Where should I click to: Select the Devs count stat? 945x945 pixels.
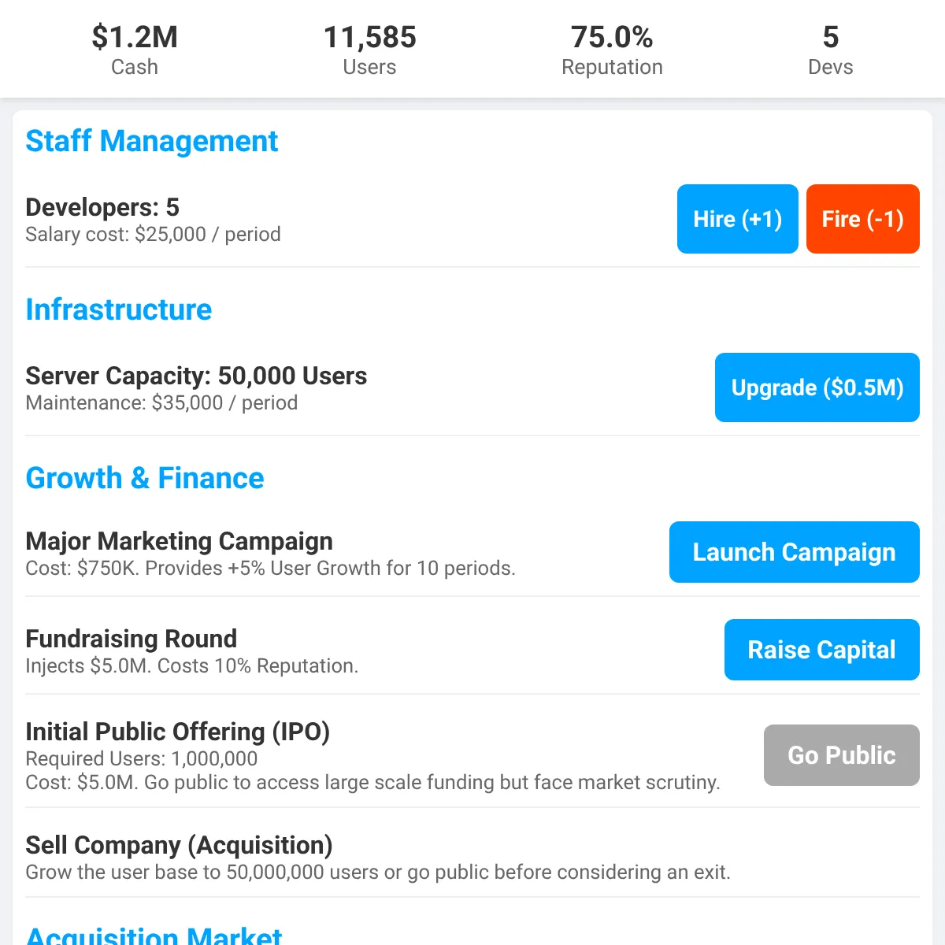point(831,50)
